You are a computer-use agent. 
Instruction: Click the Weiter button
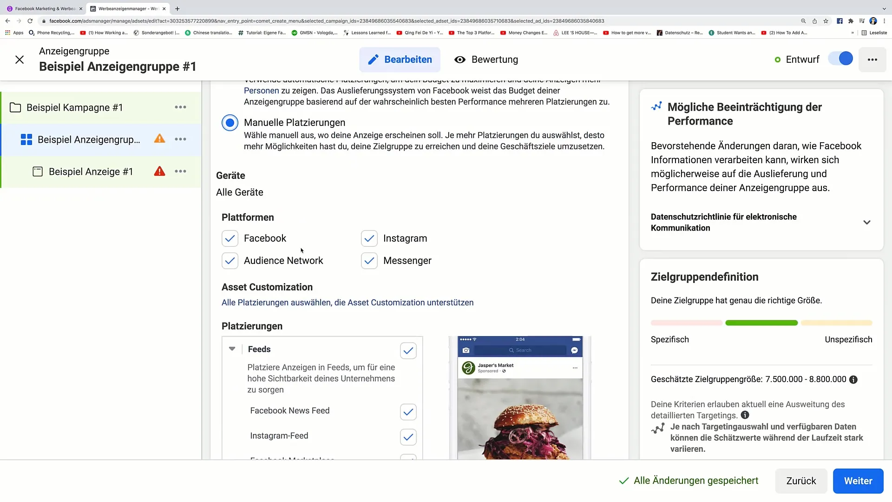click(x=858, y=481)
